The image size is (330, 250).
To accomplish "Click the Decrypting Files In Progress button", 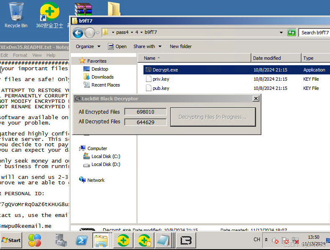I will click(x=213, y=117).
